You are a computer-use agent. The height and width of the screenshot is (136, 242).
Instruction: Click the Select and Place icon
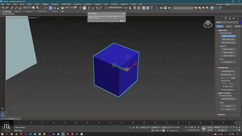click(62, 8)
